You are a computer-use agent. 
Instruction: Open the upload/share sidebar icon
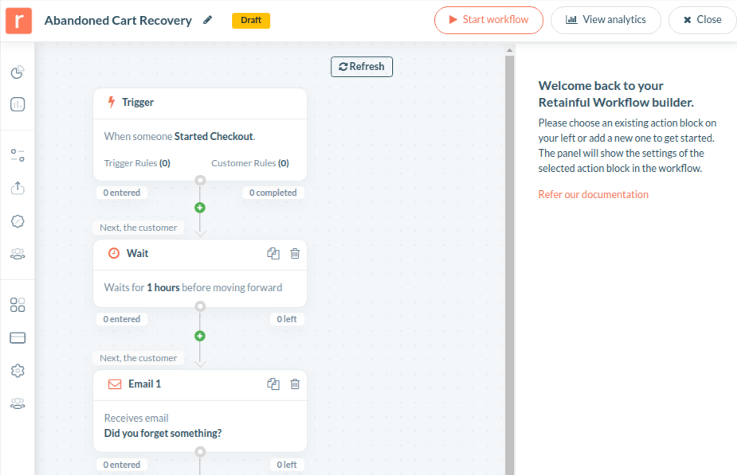click(x=18, y=188)
